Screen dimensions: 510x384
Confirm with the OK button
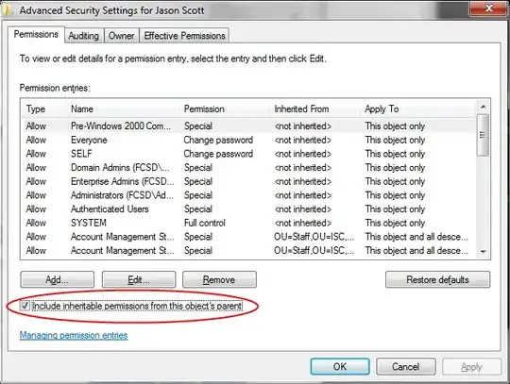(x=340, y=366)
